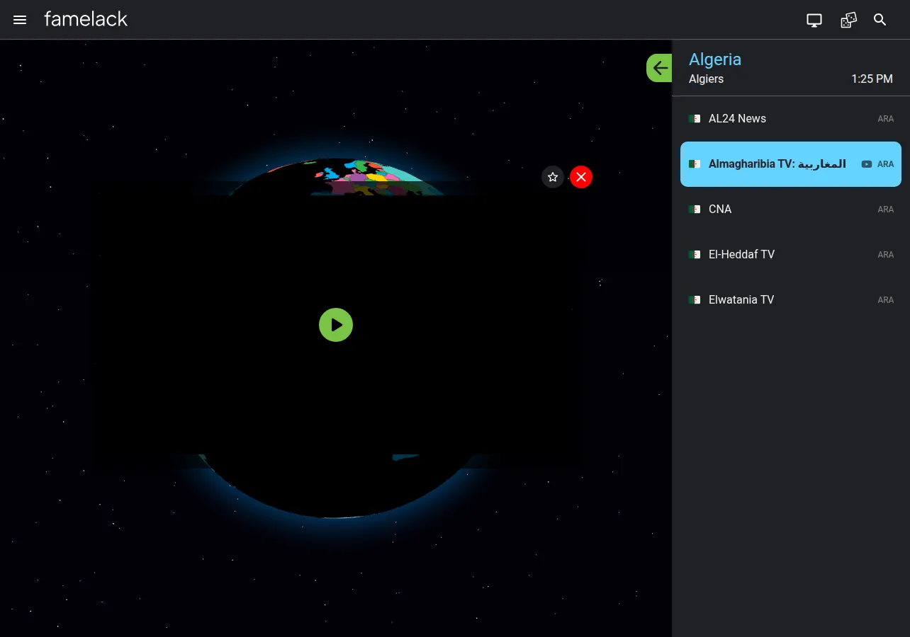Click the YouTube icon on Almagharibia row

click(x=866, y=164)
